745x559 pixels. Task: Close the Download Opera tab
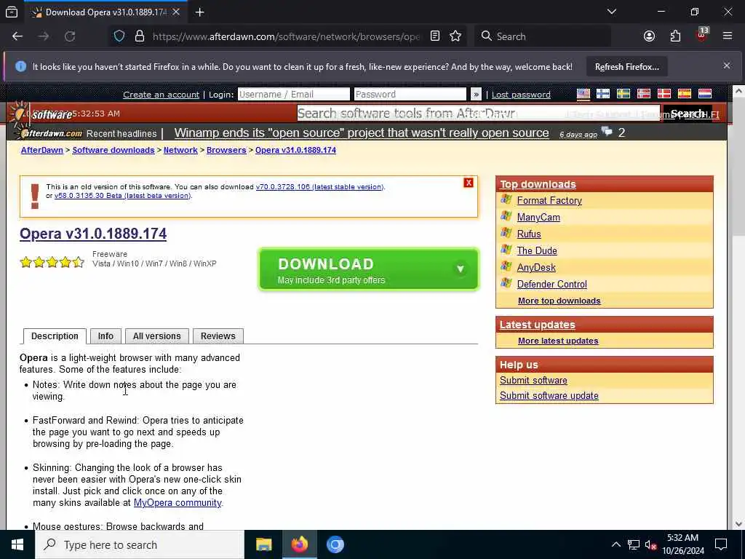click(176, 12)
